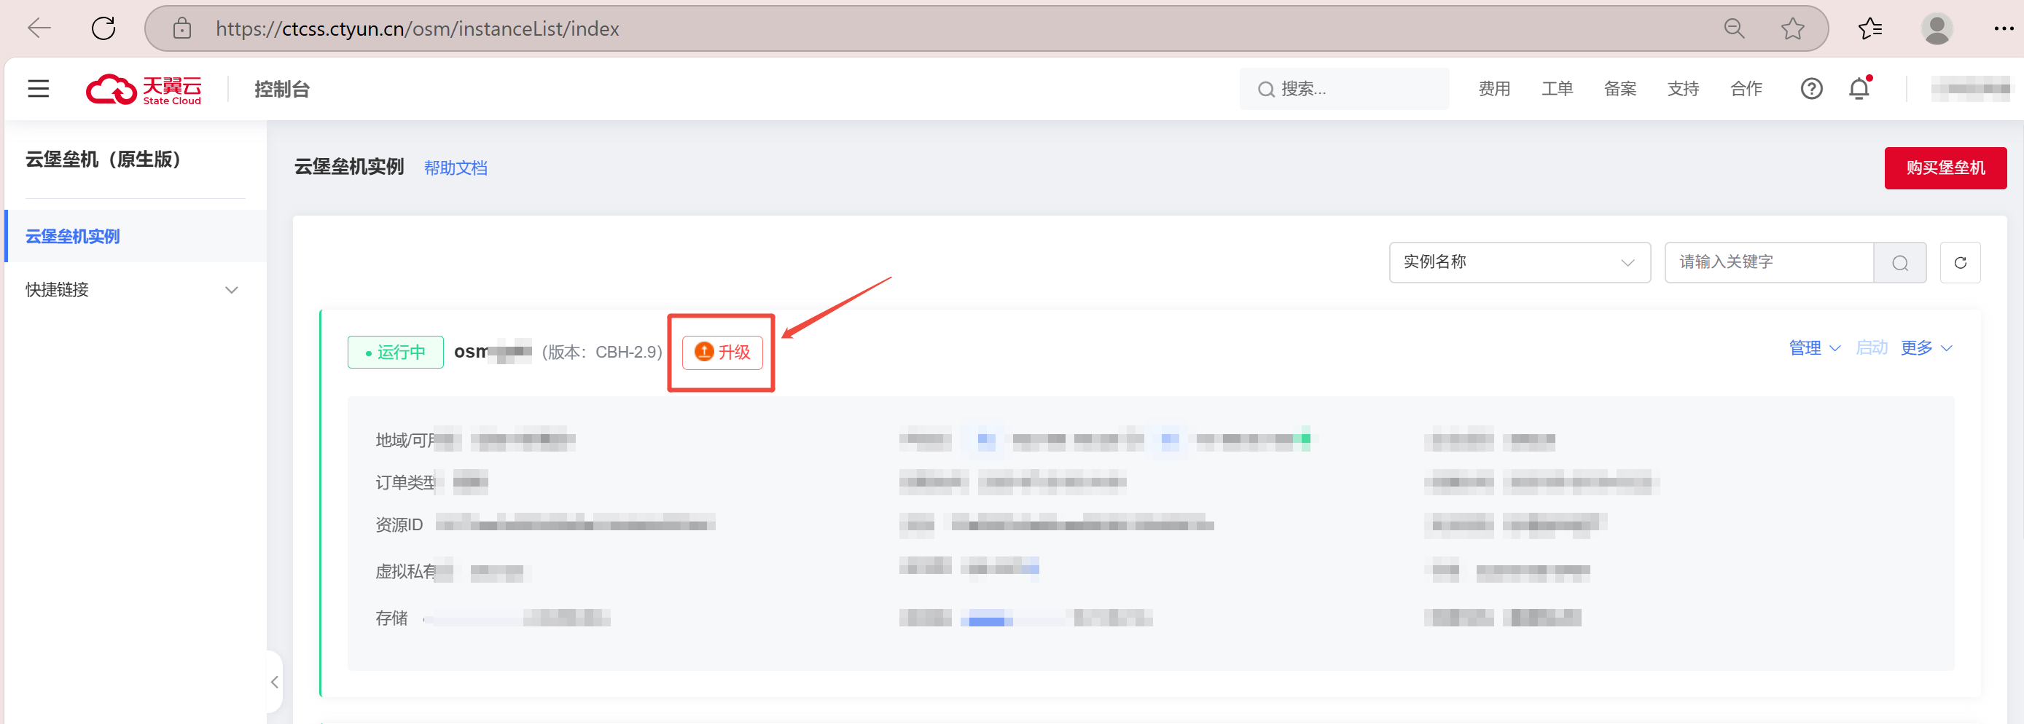The width and height of the screenshot is (2024, 724).
Task: Open the 费用 menu
Action: pos(1493,89)
